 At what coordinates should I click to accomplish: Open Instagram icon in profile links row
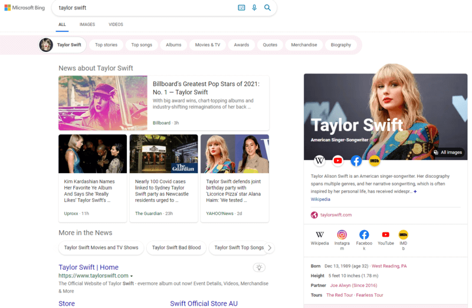[x=342, y=235]
